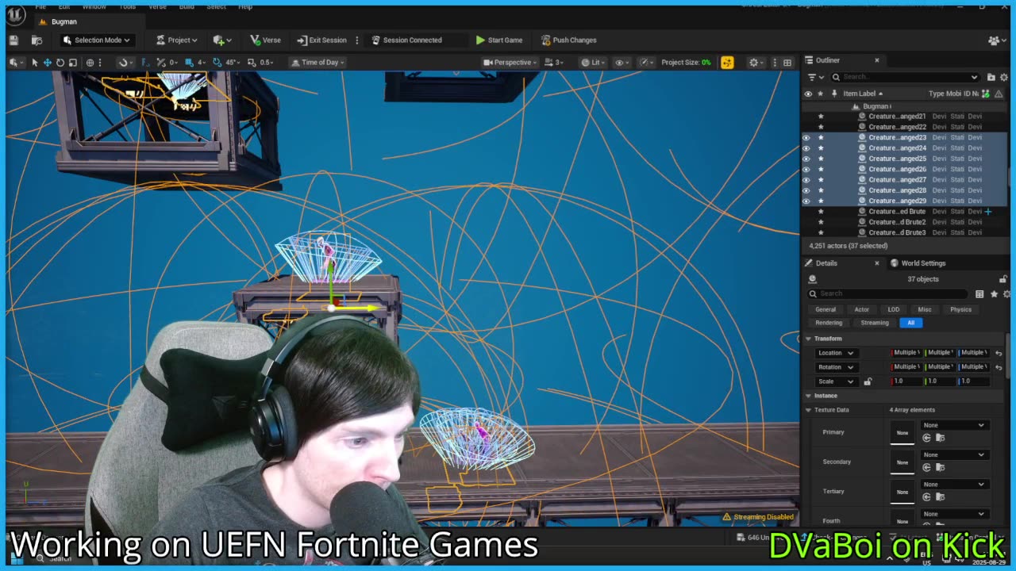Image resolution: width=1016 pixels, height=571 pixels.
Task: Toggle visibility of Creature...anged25 row
Action: coord(806,159)
